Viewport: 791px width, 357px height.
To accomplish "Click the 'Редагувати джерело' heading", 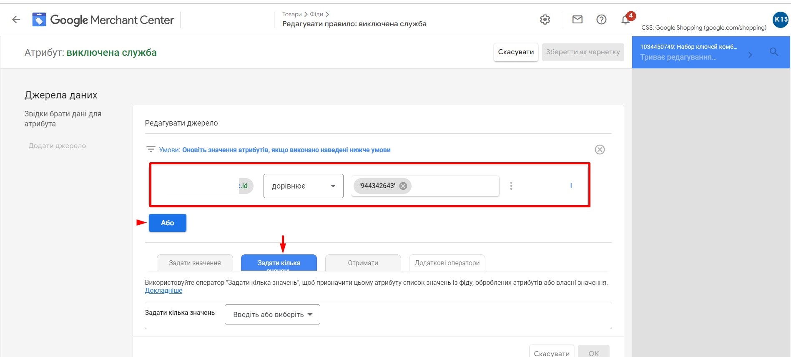I will tap(181, 123).
